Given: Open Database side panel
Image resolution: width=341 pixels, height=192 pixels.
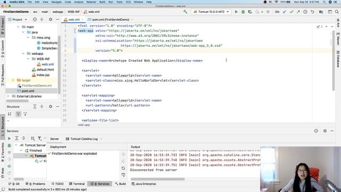Looking at the screenshot, I should [x=338, y=59].
